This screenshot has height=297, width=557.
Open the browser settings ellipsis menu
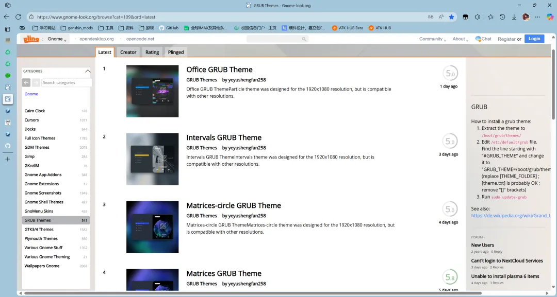(537, 16)
